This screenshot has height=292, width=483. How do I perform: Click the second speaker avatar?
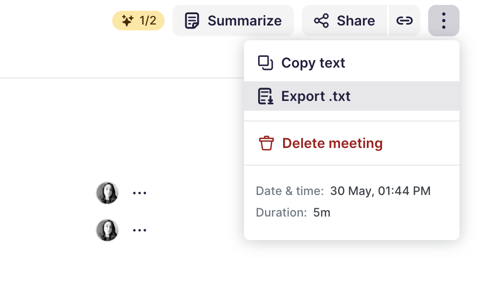(107, 230)
